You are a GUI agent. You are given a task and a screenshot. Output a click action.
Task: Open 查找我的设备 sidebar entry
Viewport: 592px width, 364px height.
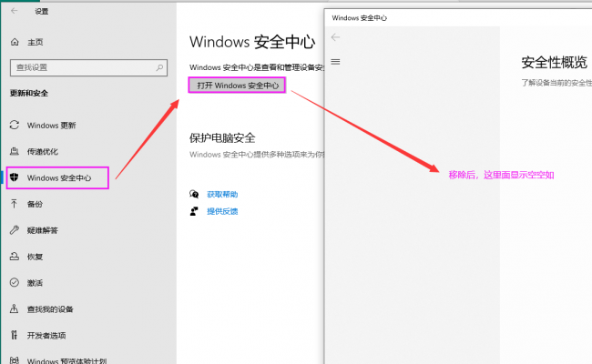pyautogui.click(x=50, y=309)
